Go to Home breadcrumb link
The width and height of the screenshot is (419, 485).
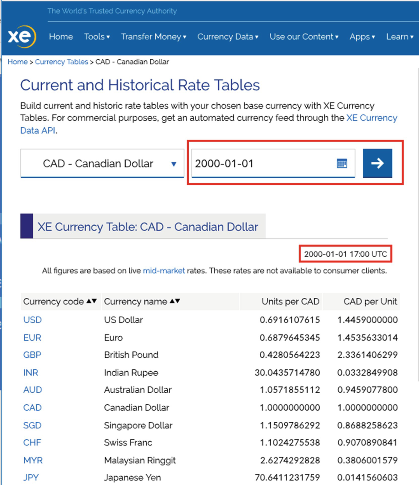(x=17, y=62)
